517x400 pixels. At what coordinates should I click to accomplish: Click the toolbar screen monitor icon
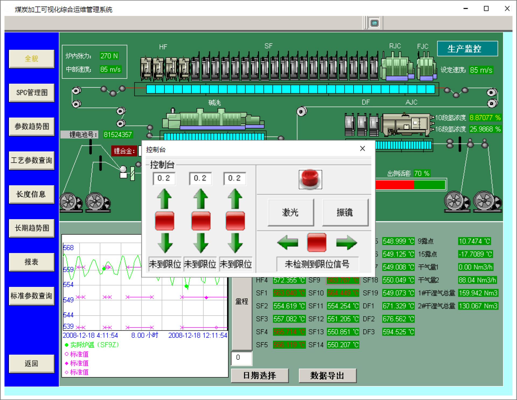coord(374,23)
